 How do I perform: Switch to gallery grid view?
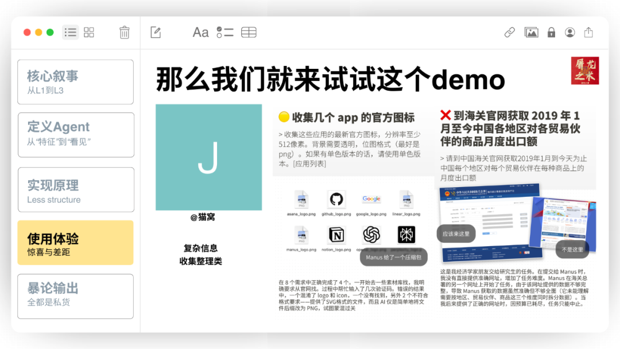[89, 32]
